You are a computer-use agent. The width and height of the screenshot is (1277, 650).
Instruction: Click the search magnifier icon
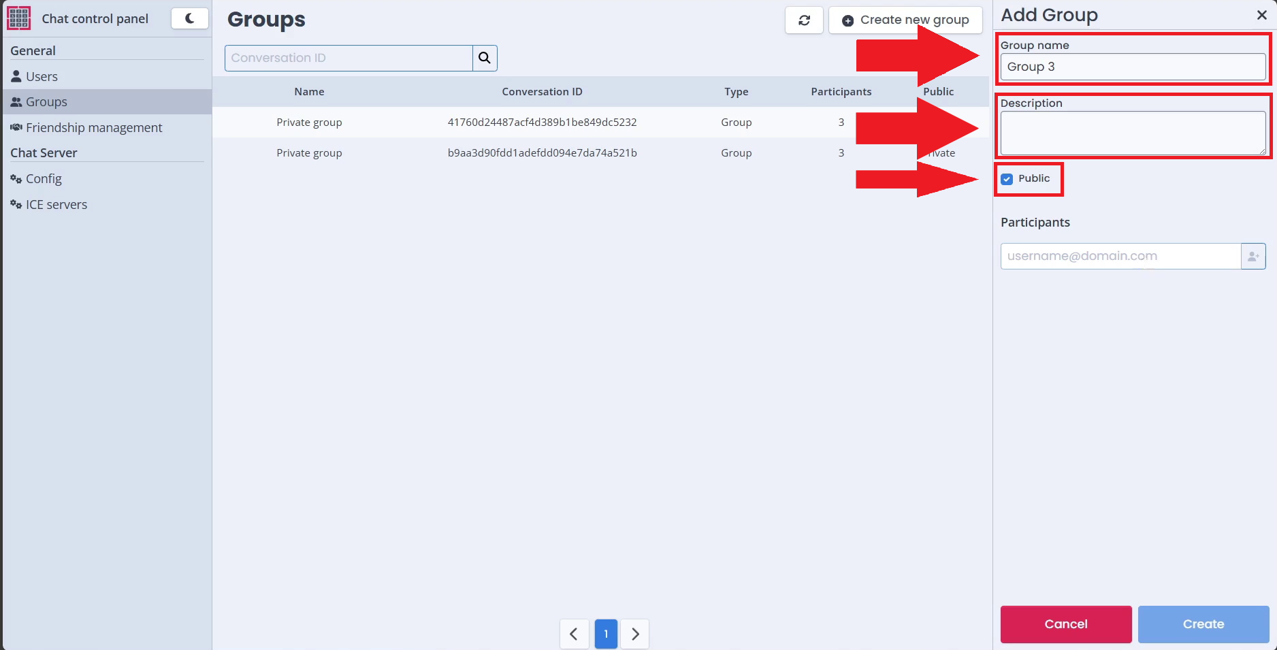coord(485,58)
